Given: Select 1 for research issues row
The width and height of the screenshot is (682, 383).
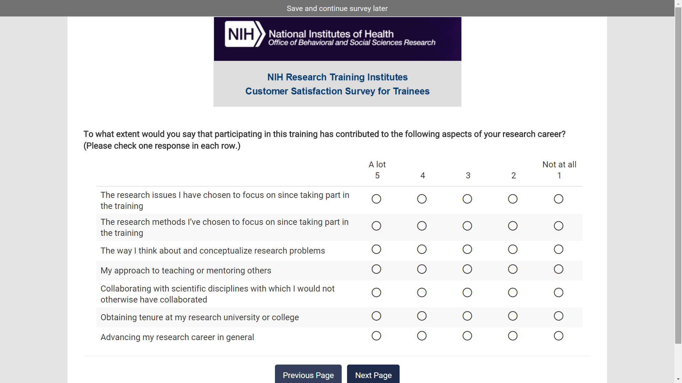Looking at the screenshot, I should [558, 199].
